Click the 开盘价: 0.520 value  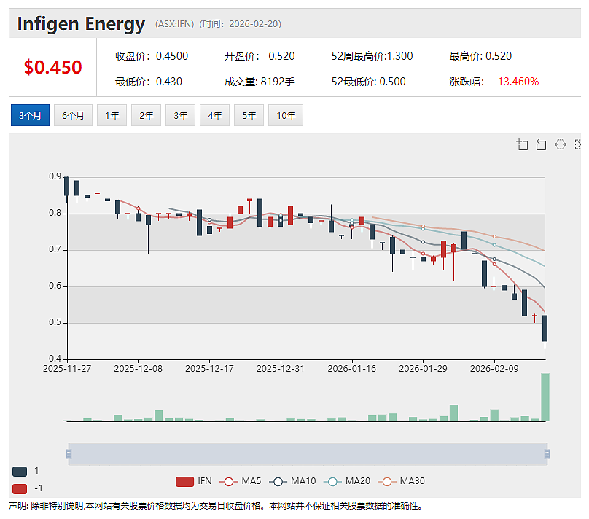260,56
